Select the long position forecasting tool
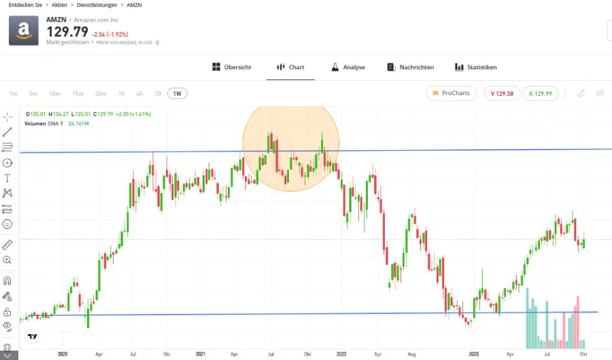This screenshot has height=360, width=612. 7,209
